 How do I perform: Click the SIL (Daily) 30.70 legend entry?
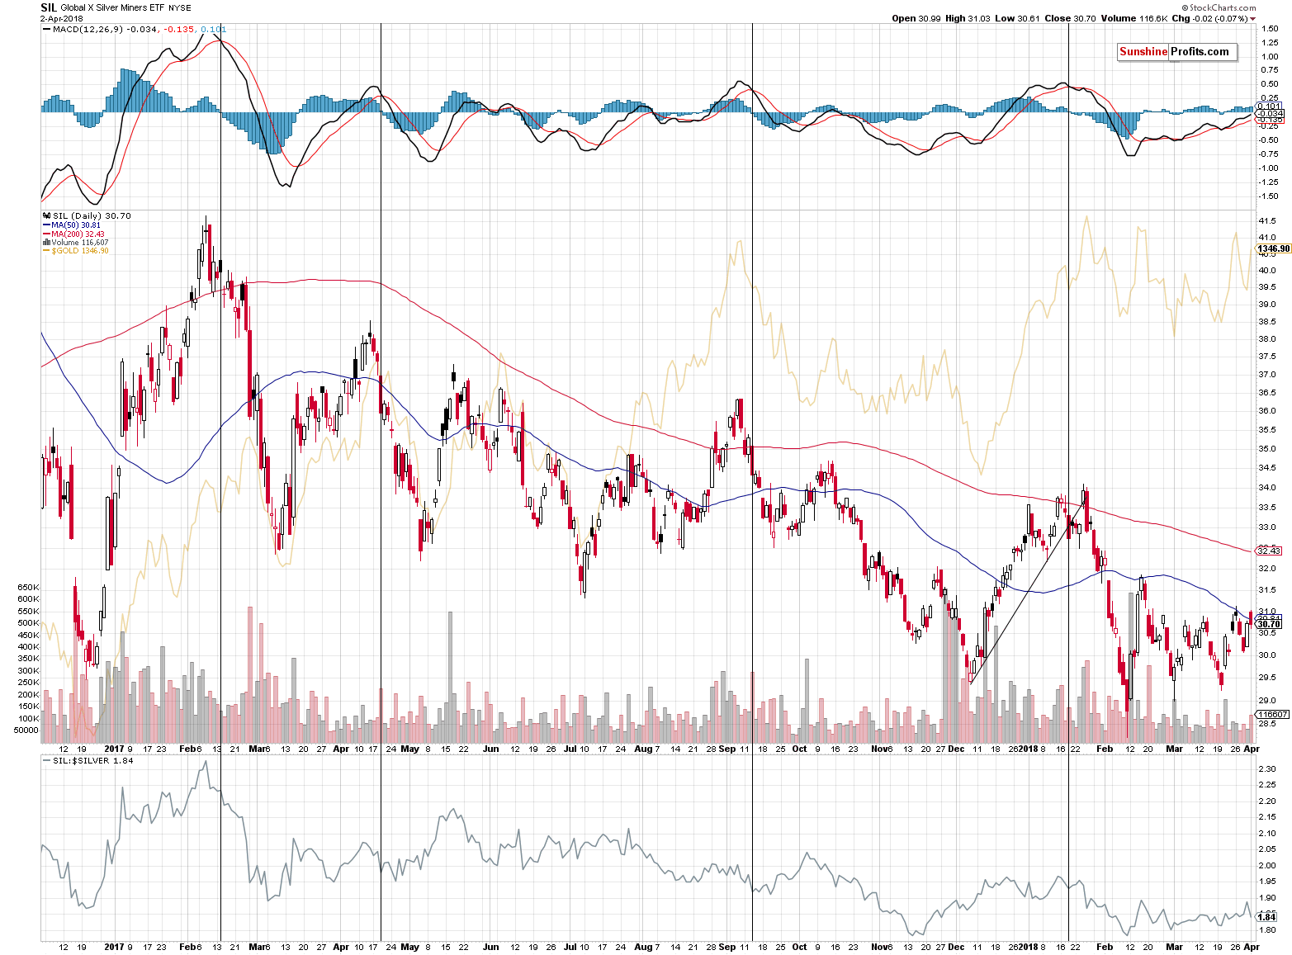tap(92, 215)
